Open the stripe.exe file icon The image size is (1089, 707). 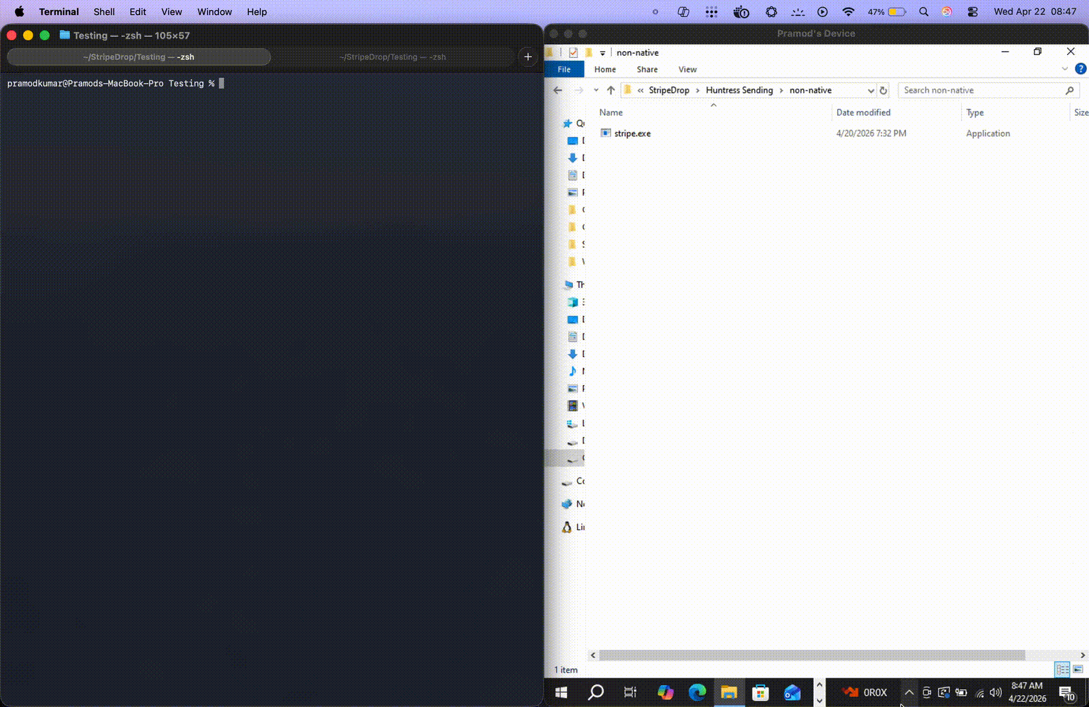606,133
